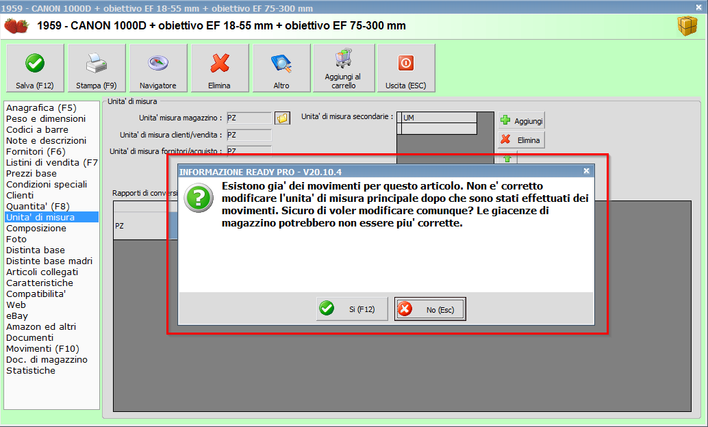Open Distinte base madri section
This screenshot has width=708, height=427.
[x=49, y=261]
